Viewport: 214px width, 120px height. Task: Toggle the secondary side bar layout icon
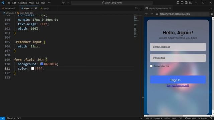tap(186, 3)
